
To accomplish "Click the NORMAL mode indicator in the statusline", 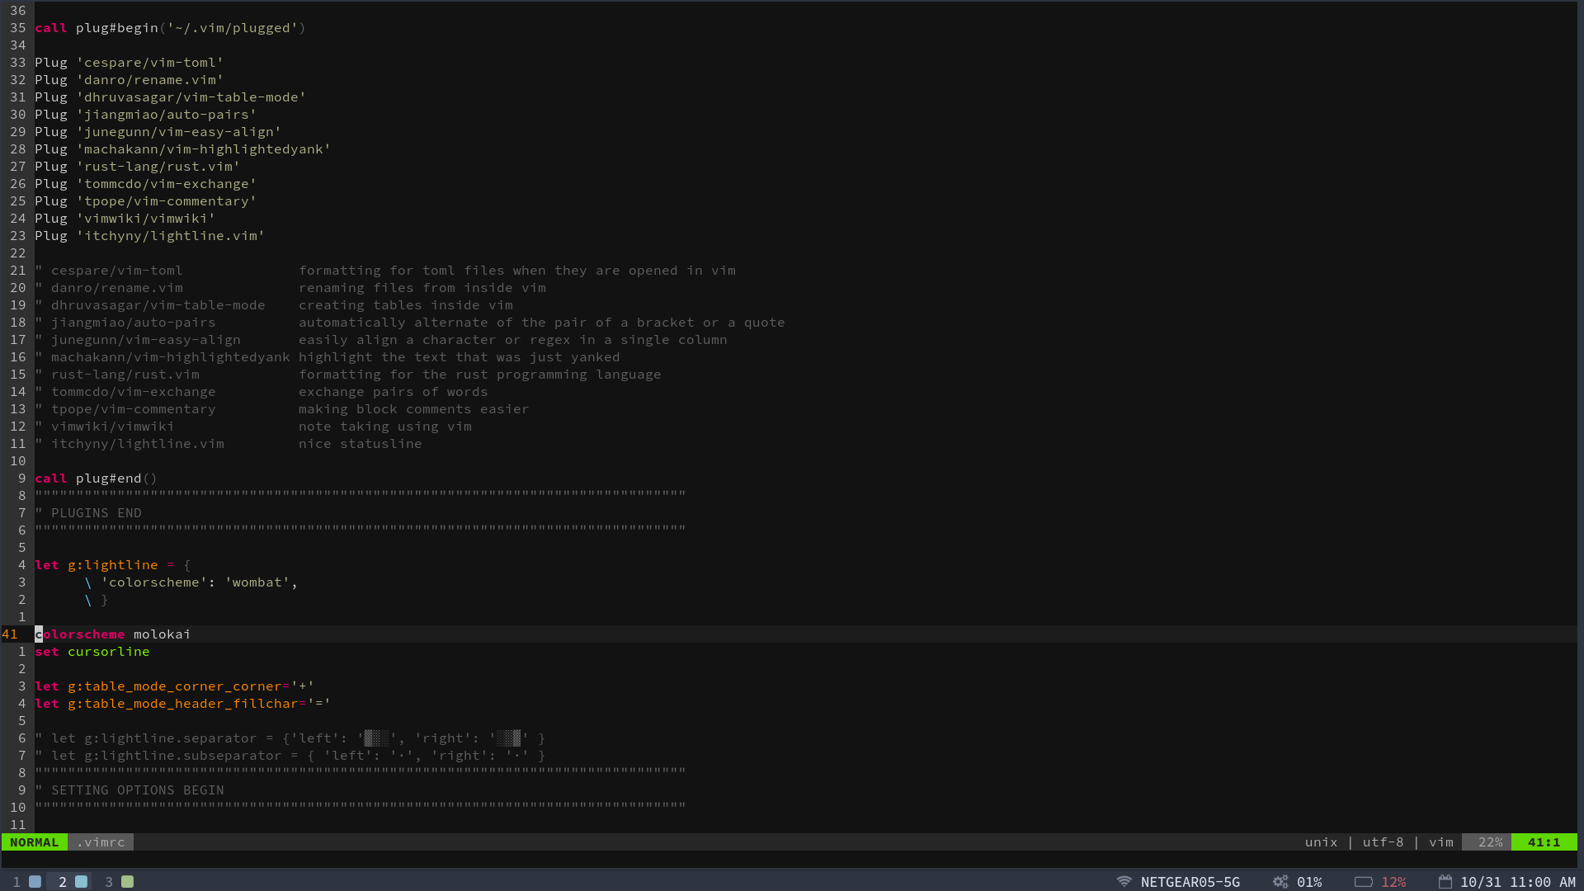I will (34, 841).
